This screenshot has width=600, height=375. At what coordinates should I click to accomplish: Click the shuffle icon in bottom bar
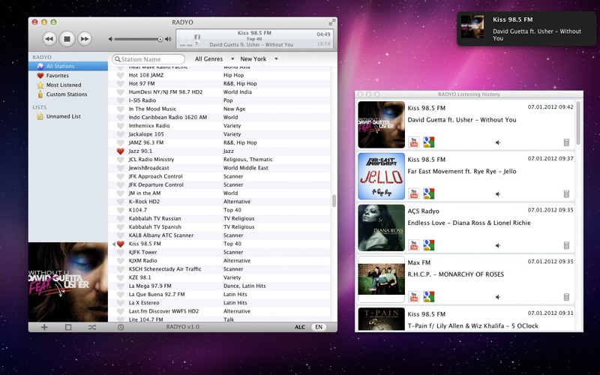(x=92, y=327)
